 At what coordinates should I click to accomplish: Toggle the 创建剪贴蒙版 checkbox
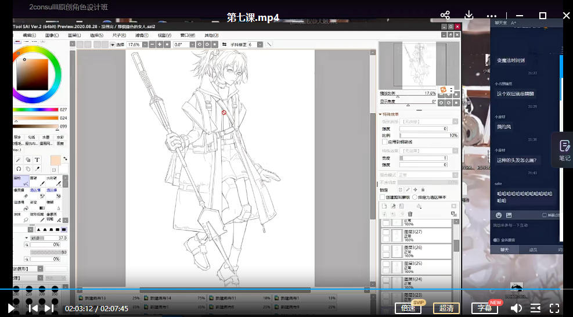coord(382,197)
